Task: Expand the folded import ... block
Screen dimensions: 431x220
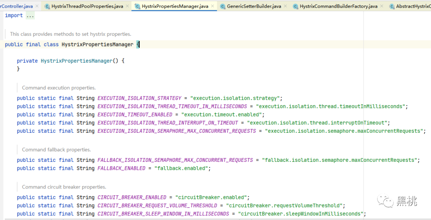Action: click(30, 16)
